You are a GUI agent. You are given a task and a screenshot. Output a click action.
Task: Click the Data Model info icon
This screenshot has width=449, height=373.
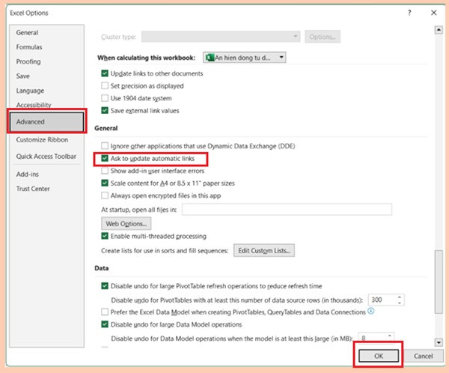coord(371,311)
